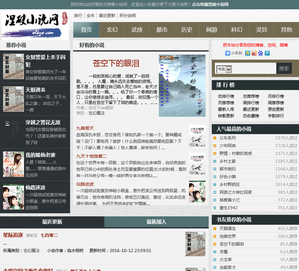Open the 其他 category tab
This screenshot has width=299, height=271.
(x=287, y=30)
